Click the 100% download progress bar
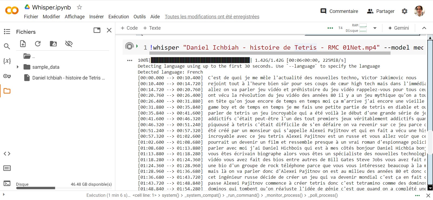The width and height of the screenshot is (433, 200). (201, 60)
